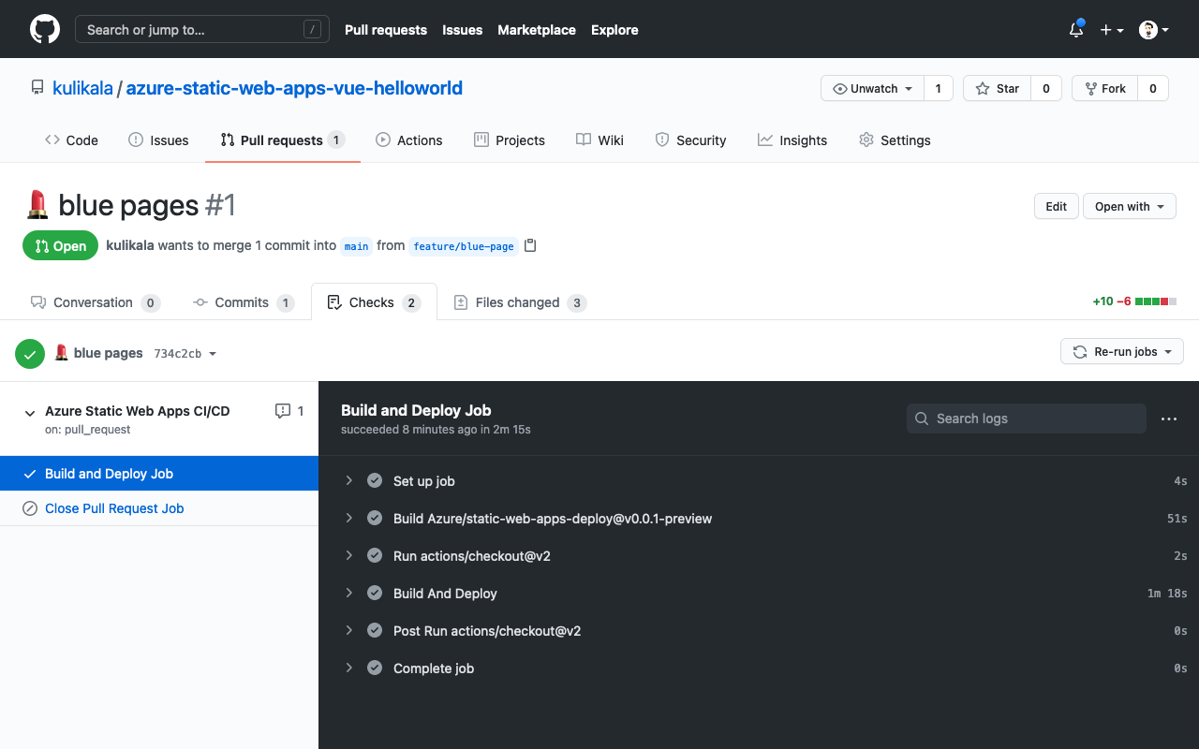Switch to the Issues repository tab
The image size is (1199, 749).
click(x=158, y=140)
